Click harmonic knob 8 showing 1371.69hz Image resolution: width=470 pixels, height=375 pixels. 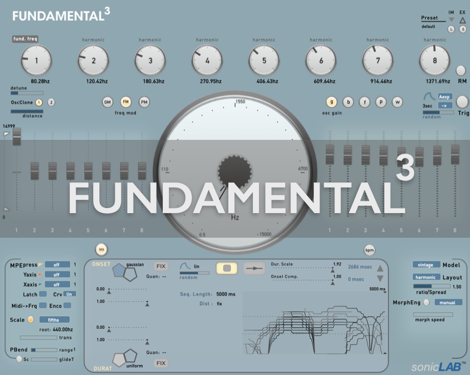tap(435, 60)
